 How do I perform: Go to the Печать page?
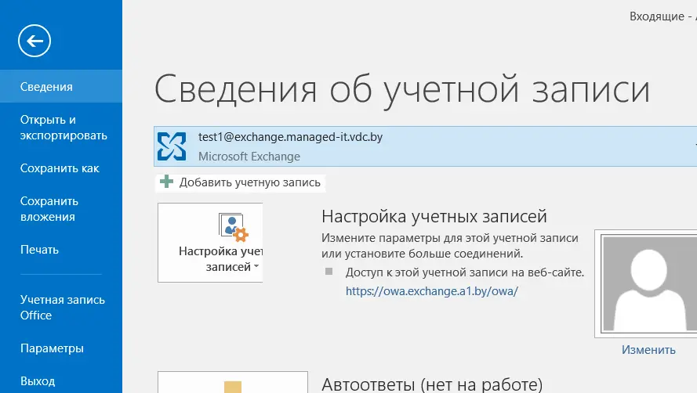40,250
